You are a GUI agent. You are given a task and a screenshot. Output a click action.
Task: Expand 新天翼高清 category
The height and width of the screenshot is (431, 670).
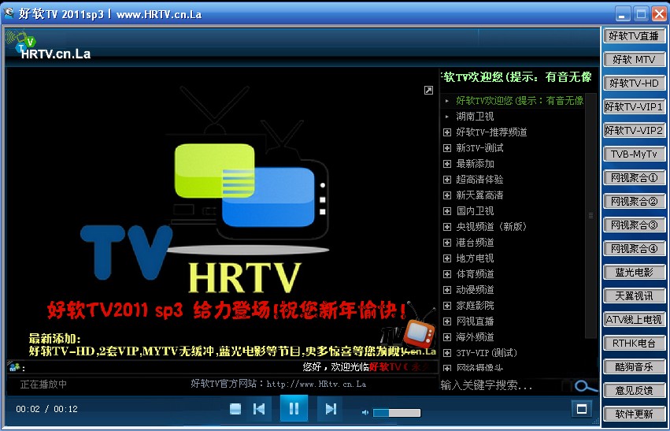click(447, 195)
